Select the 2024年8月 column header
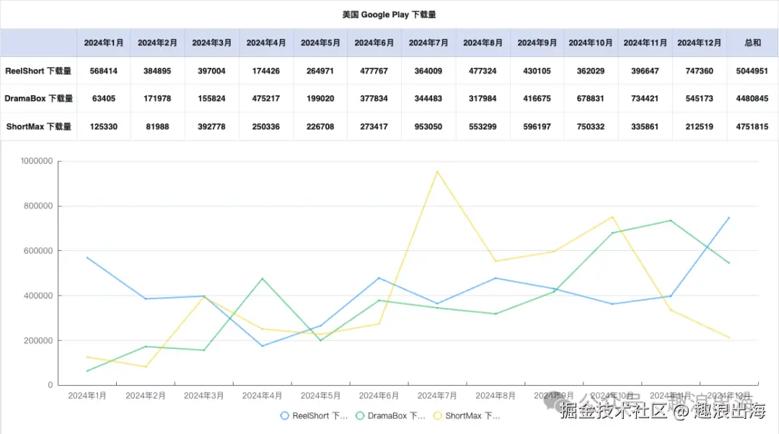Viewport: 779px width, 434px height. tap(483, 43)
